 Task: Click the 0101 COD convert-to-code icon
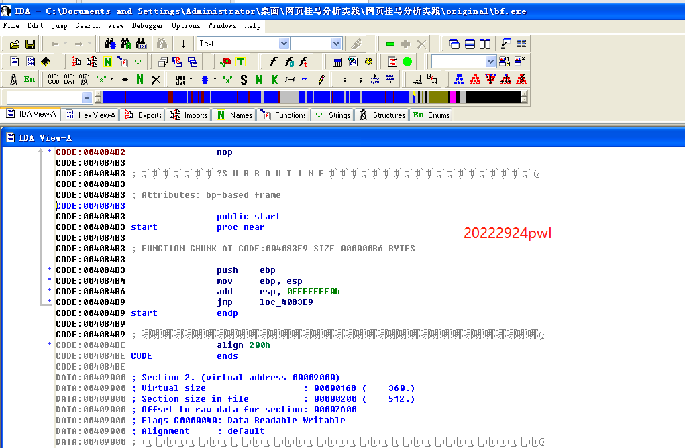click(54, 79)
